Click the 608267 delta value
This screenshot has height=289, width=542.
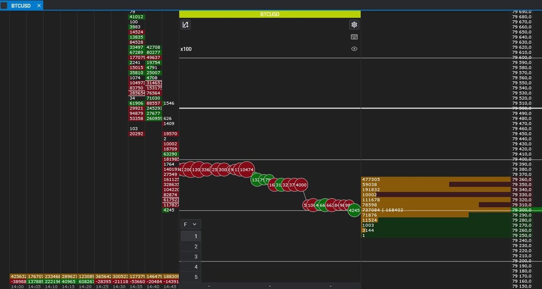point(86,281)
